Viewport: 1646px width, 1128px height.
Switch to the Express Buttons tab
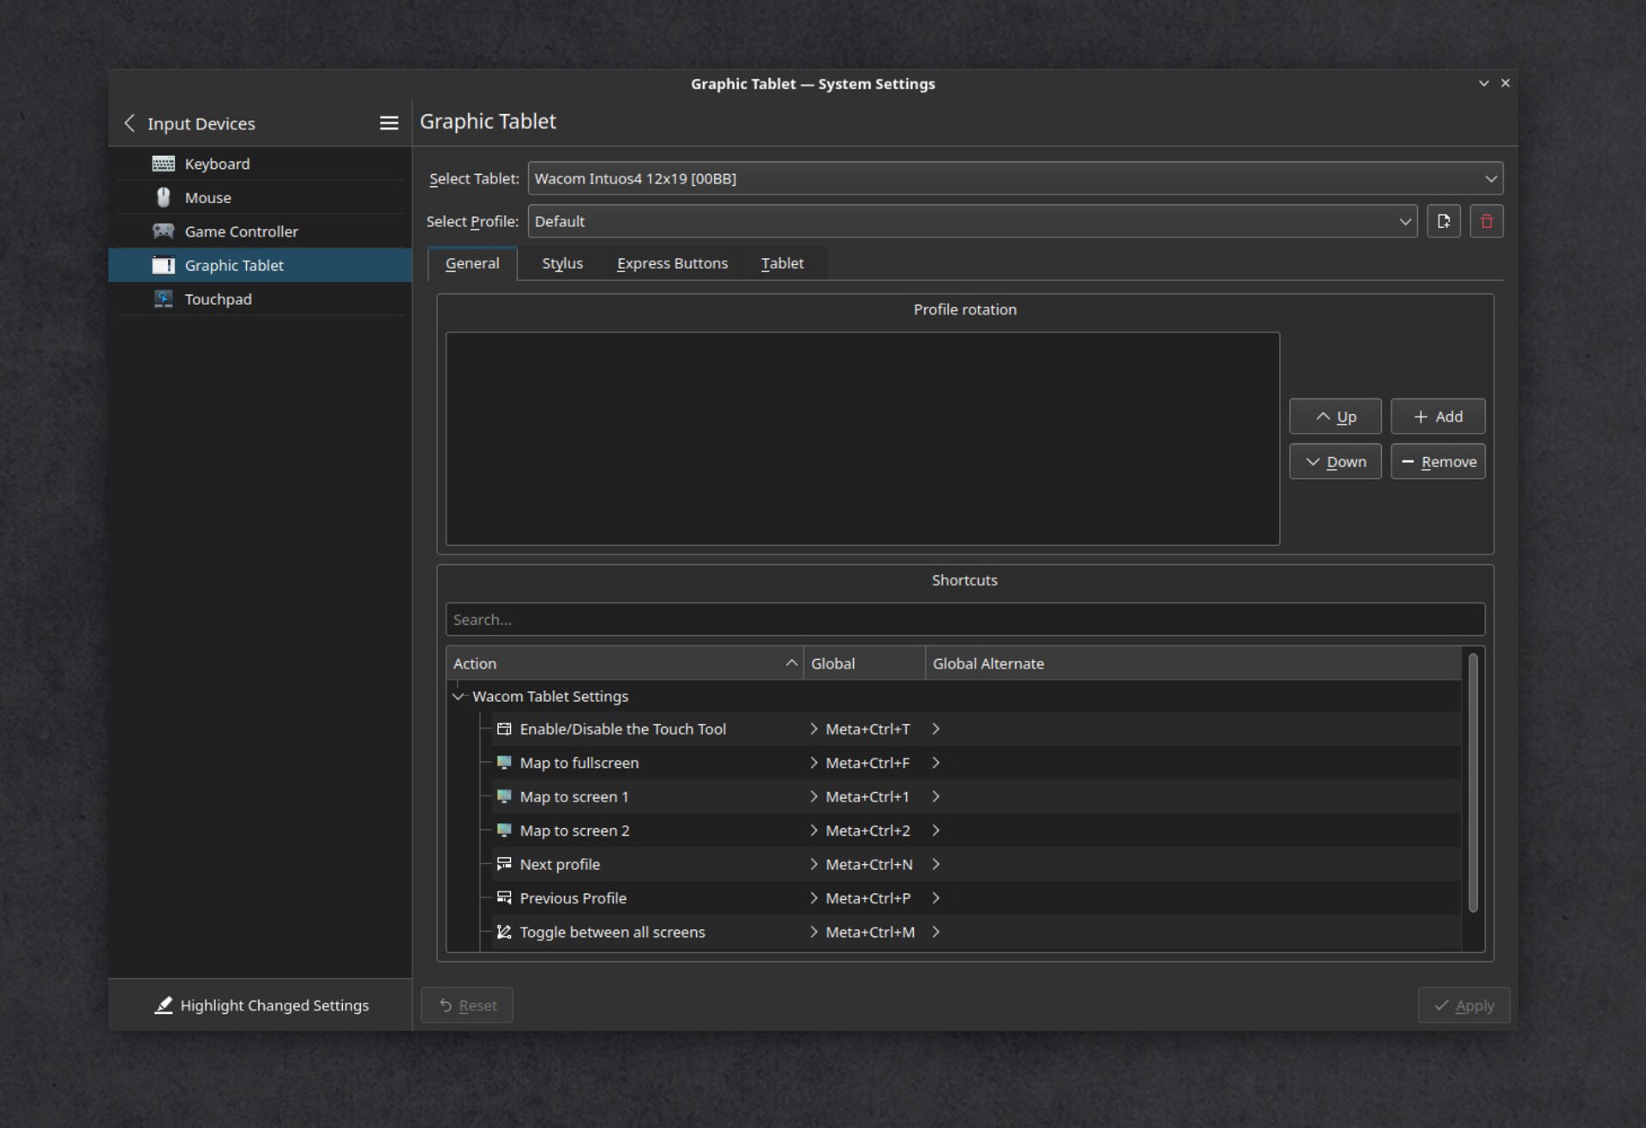(672, 263)
